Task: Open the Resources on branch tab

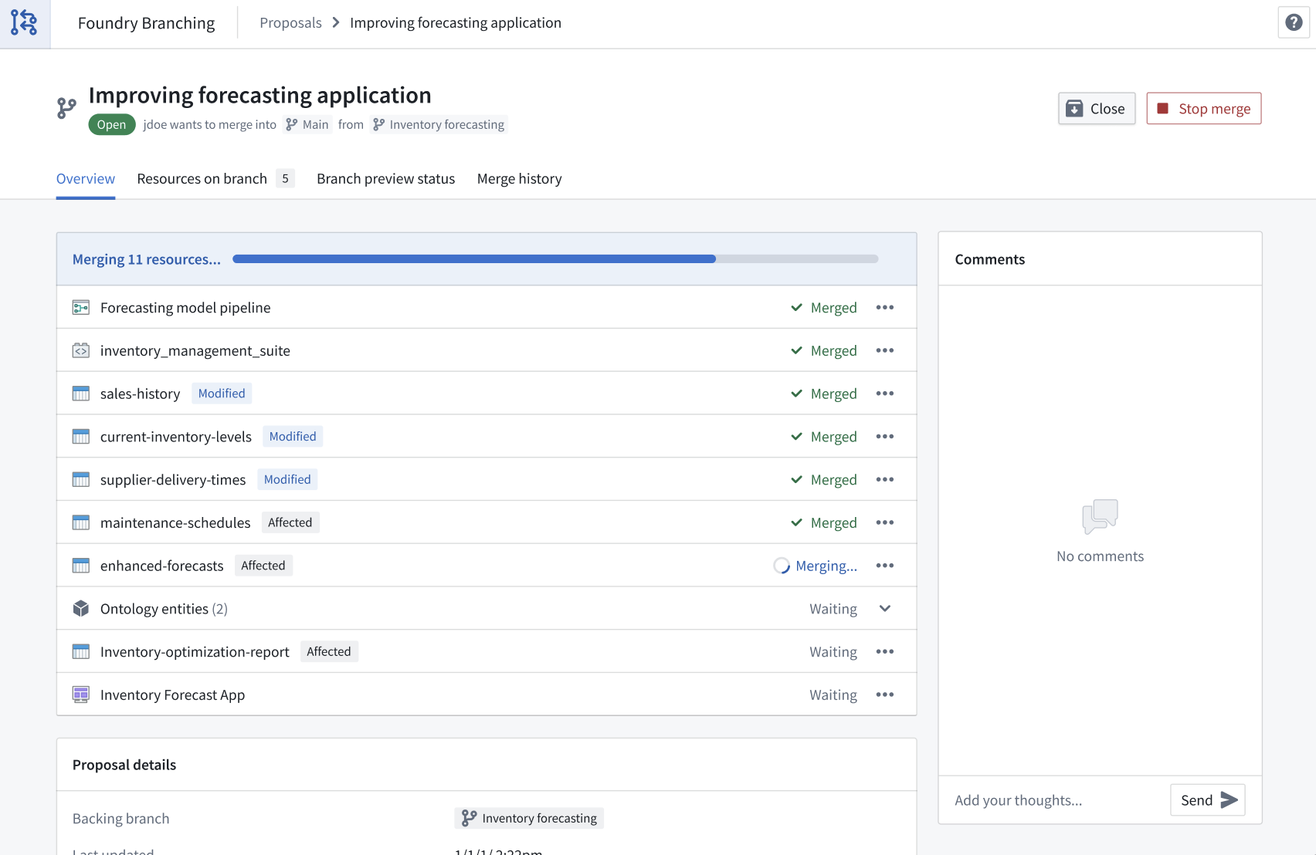Action: click(202, 178)
